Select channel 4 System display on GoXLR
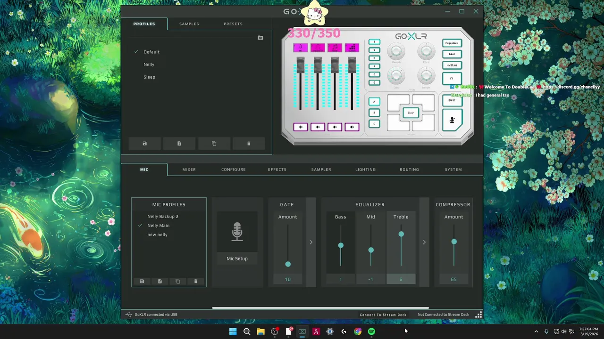Image resolution: width=604 pixels, height=339 pixels. pyautogui.click(x=352, y=48)
